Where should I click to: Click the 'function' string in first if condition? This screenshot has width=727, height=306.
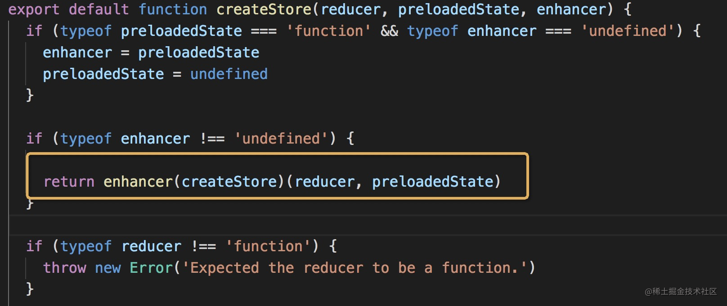pos(329,31)
